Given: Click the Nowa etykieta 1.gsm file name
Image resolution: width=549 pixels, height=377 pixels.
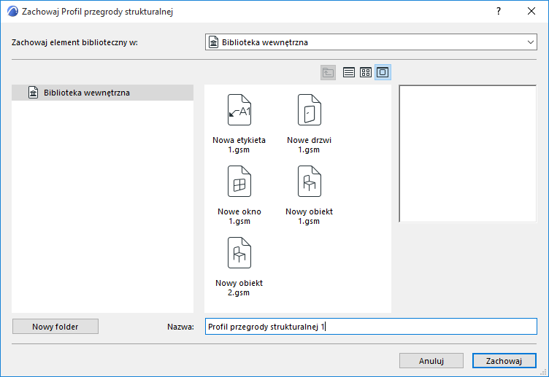Looking at the screenshot, I should click(239, 145).
